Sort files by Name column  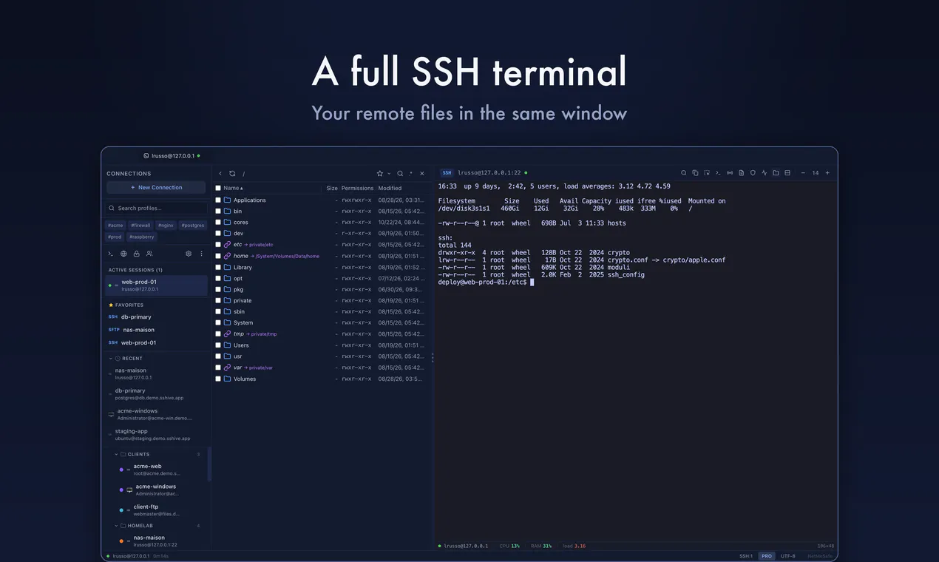click(x=233, y=188)
